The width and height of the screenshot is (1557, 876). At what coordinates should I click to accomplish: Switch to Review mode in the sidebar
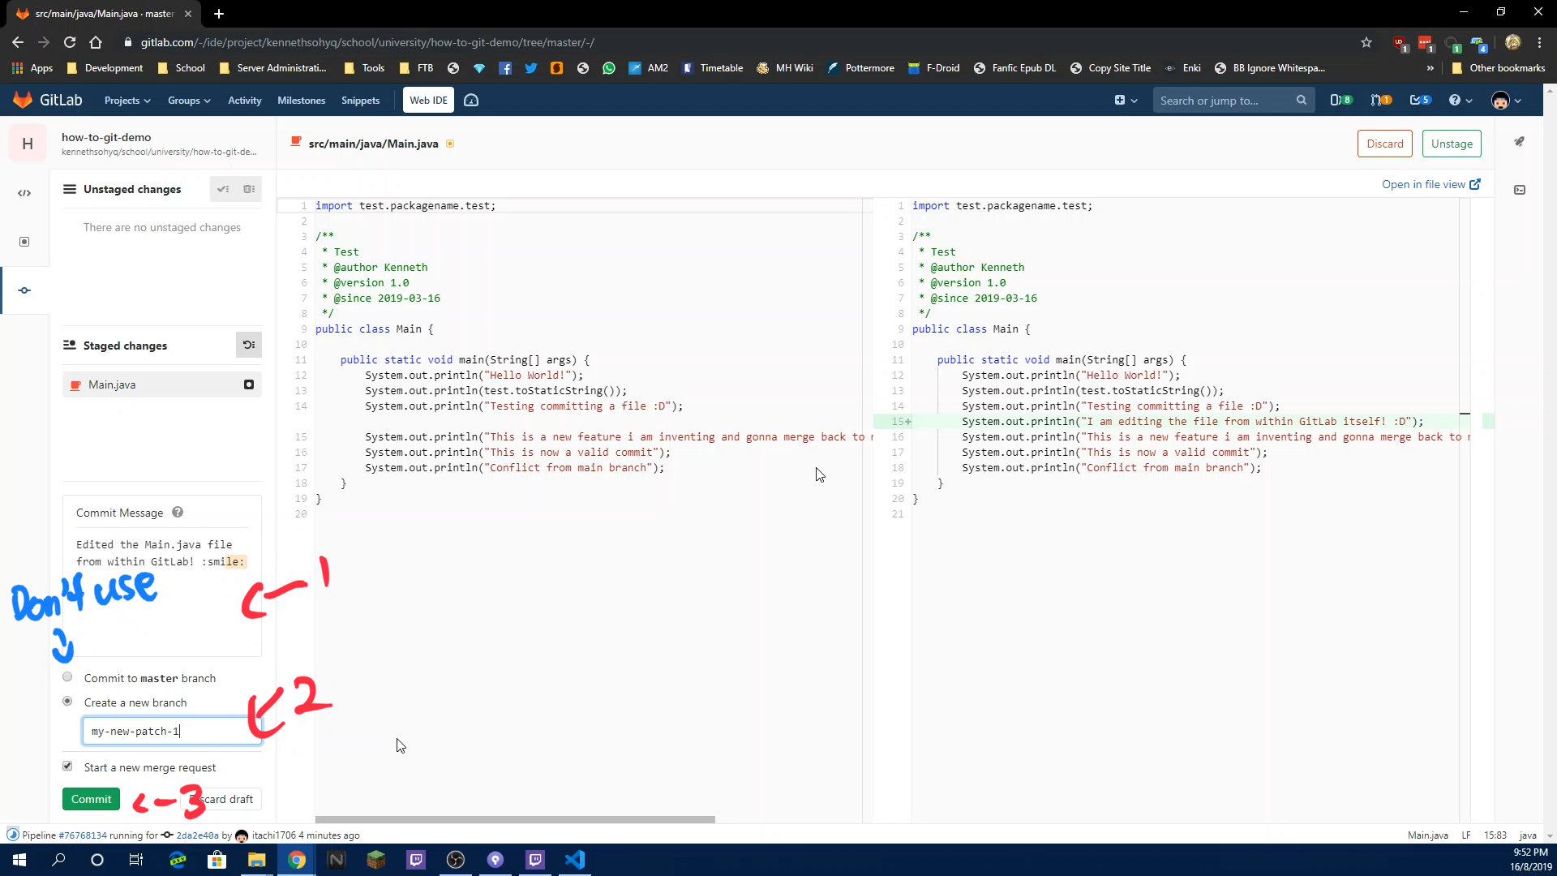(x=24, y=242)
